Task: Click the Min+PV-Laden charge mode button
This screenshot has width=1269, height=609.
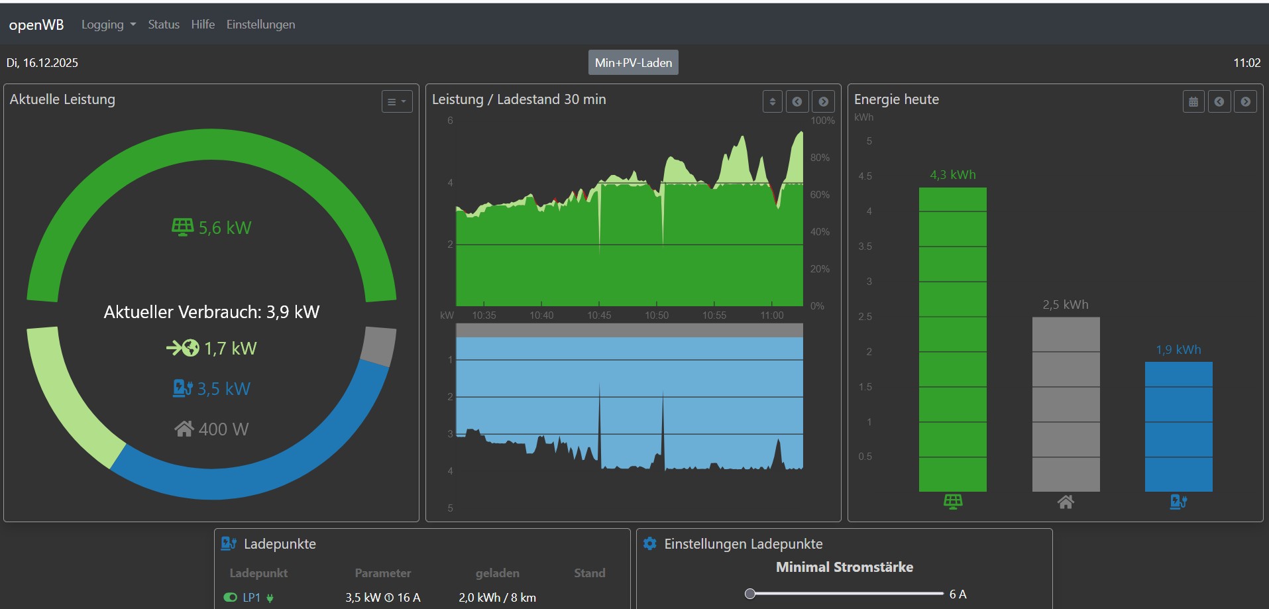Action: point(633,63)
